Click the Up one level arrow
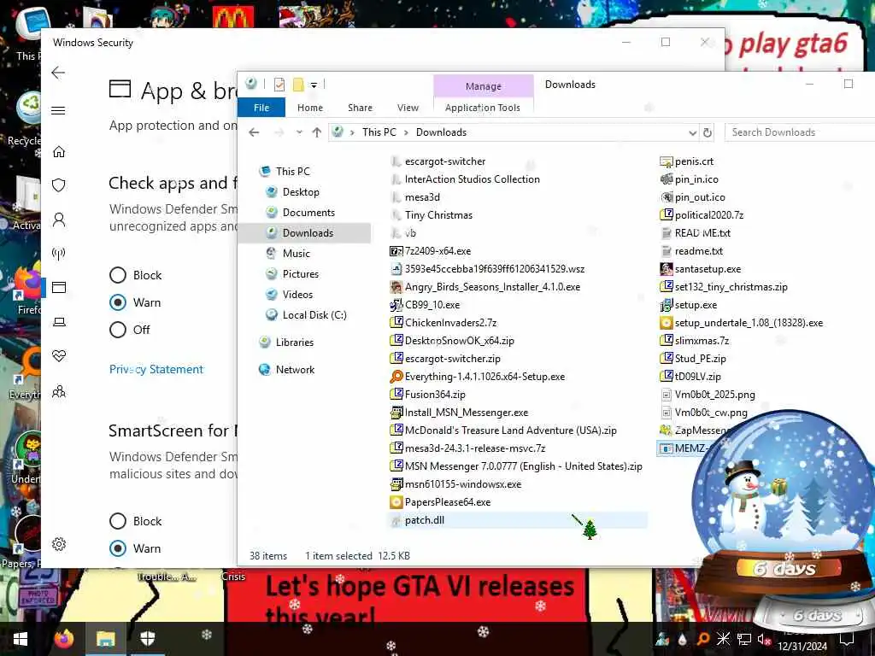Image resolution: width=875 pixels, height=656 pixels. [x=317, y=132]
